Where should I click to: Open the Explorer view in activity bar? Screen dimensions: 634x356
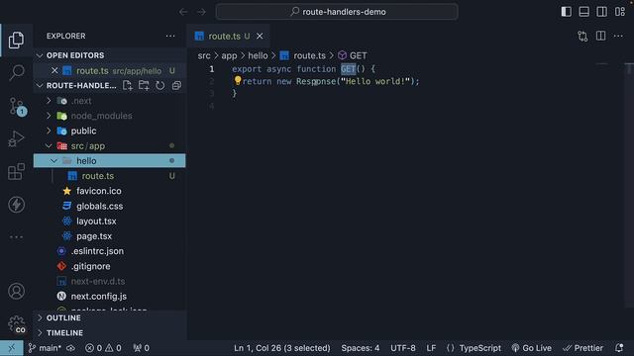coord(16,40)
